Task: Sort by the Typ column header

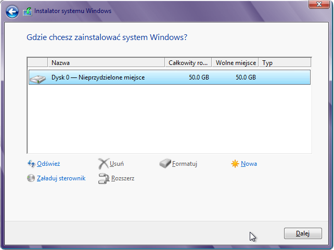Action: [285, 62]
